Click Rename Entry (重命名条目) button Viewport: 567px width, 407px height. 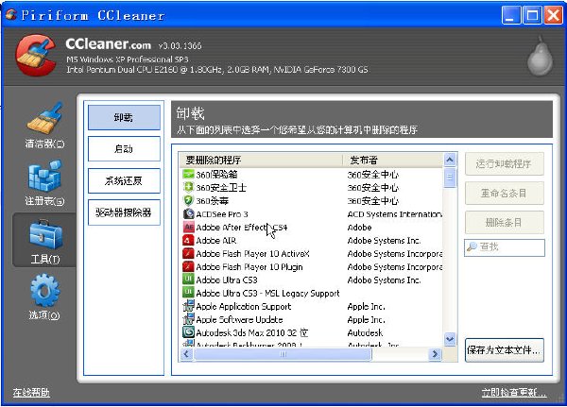click(x=504, y=193)
